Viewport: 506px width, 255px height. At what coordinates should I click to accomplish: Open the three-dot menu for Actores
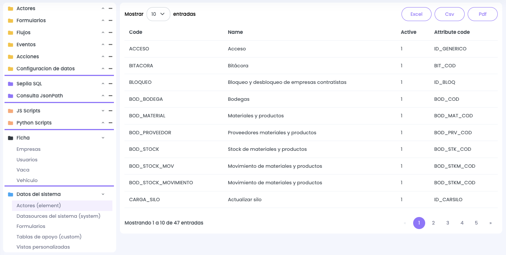coord(111,8)
